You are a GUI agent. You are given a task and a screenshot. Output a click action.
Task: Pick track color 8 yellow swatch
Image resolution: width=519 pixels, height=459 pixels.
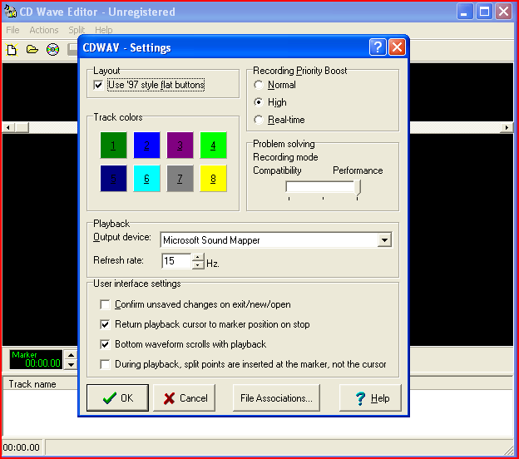pyautogui.click(x=213, y=179)
